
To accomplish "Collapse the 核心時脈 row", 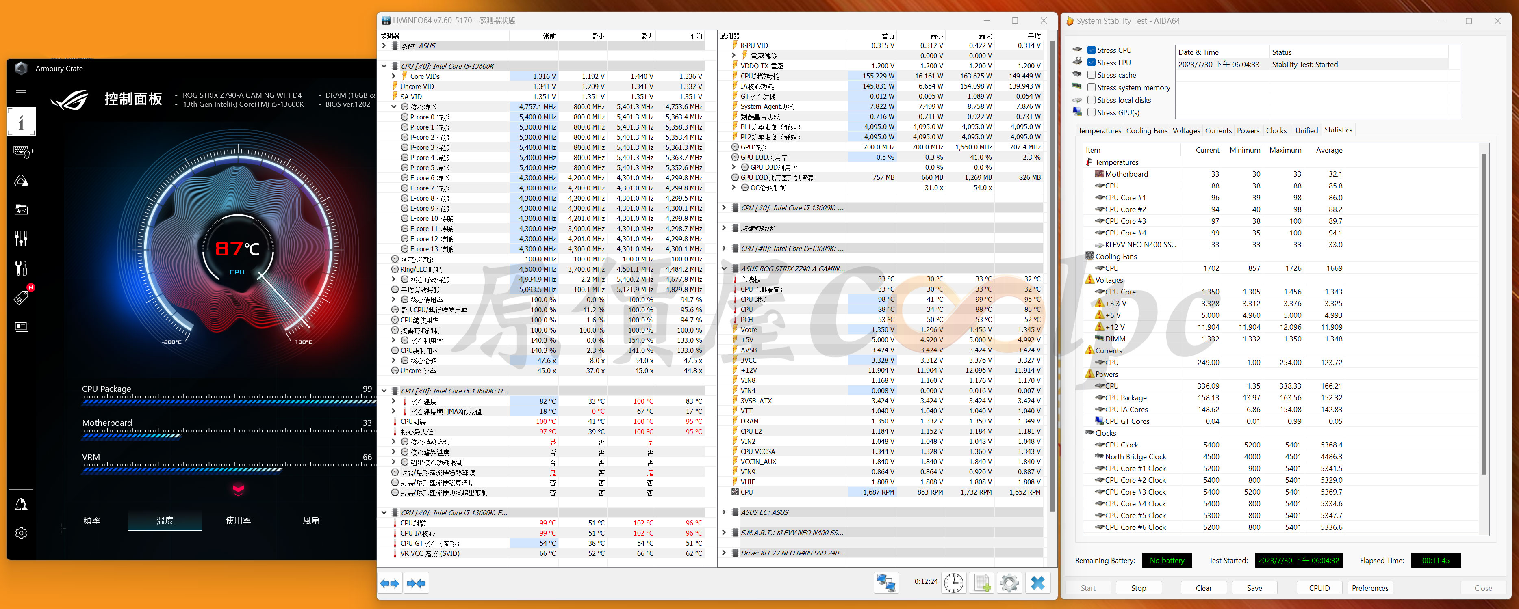I will (x=394, y=107).
